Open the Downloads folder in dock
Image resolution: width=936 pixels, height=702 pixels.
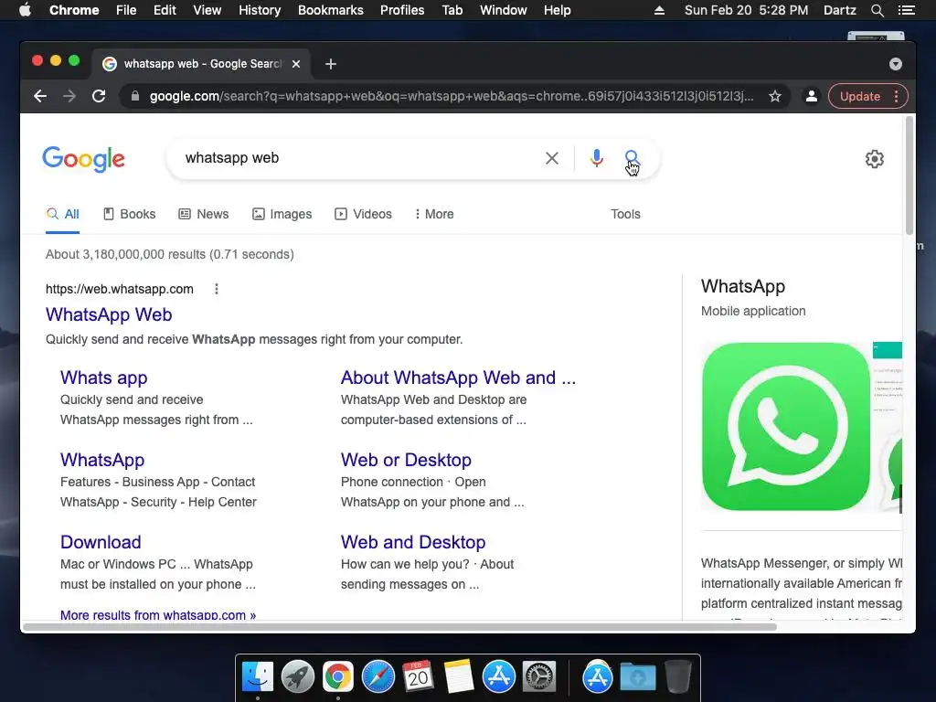(637, 677)
